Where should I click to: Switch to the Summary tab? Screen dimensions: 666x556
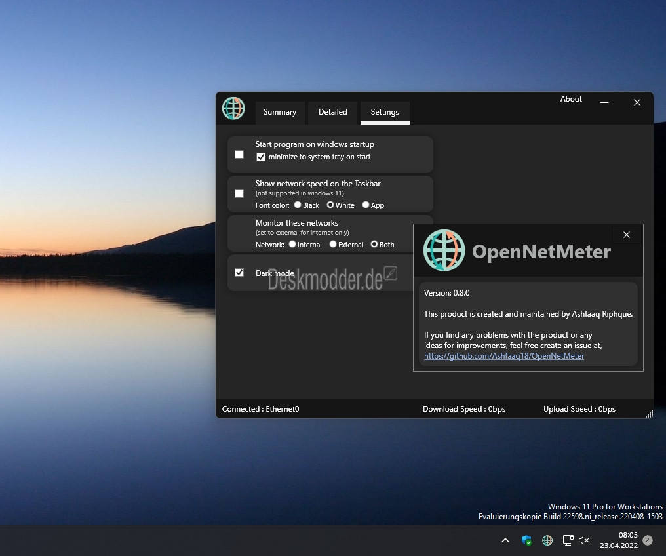click(x=279, y=112)
